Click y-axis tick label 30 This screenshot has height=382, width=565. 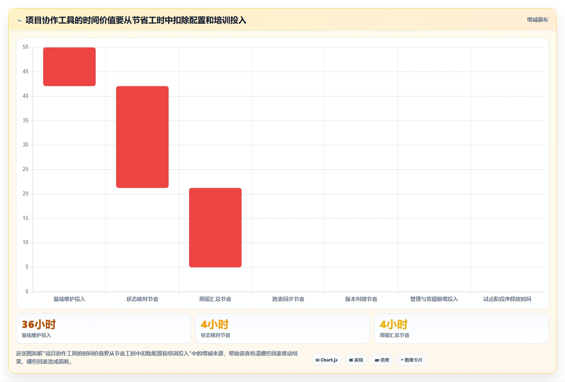pos(25,145)
